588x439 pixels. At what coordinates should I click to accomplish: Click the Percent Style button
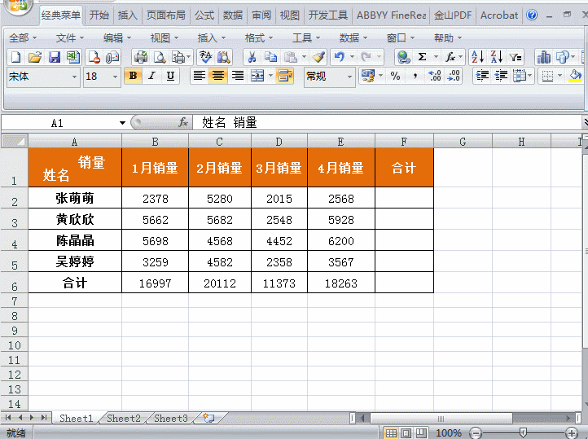coord(395,76)
